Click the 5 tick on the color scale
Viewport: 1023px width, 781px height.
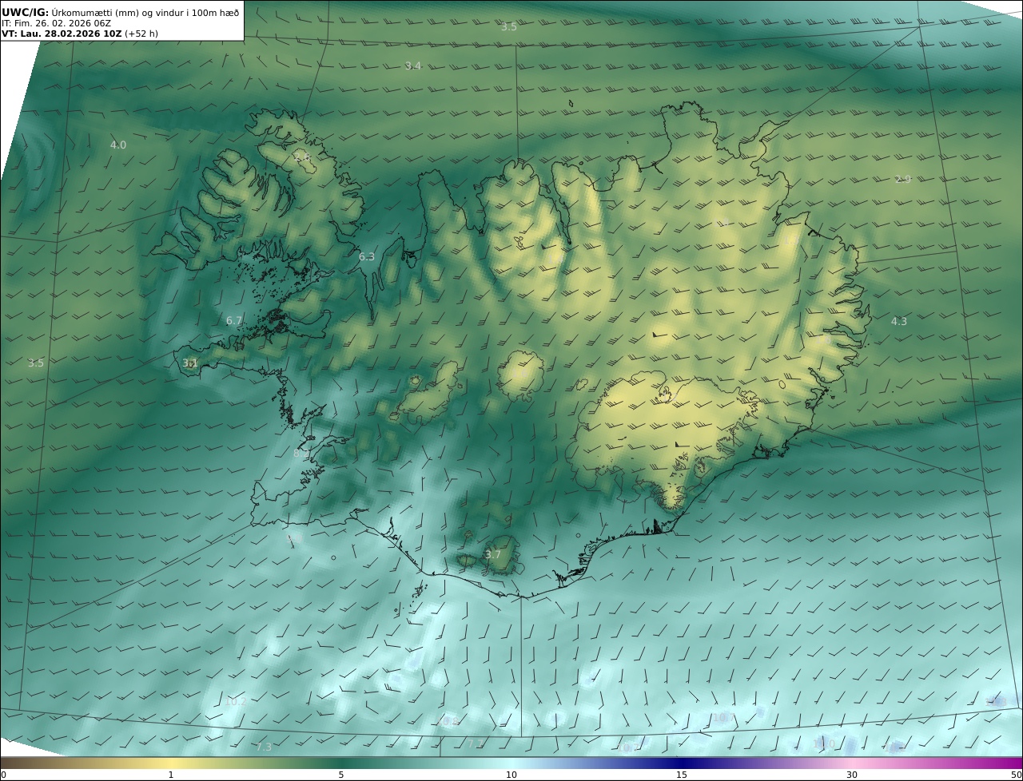click(x=341, y=775)
